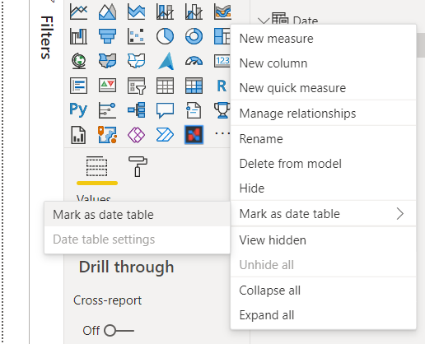Expand the Filters pane

46,37
